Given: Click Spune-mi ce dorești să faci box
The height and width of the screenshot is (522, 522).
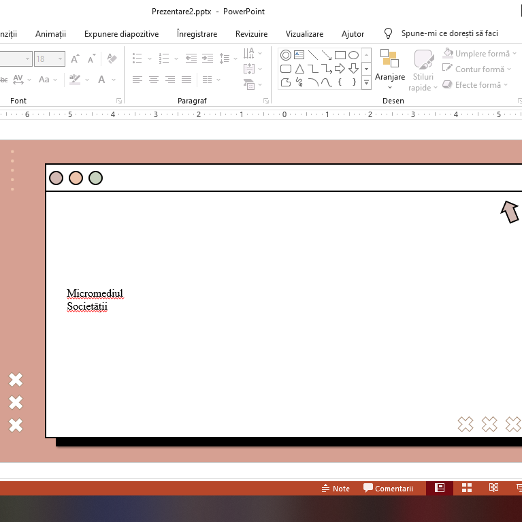Looking at the screenshot, I should (x=449, y=33).
